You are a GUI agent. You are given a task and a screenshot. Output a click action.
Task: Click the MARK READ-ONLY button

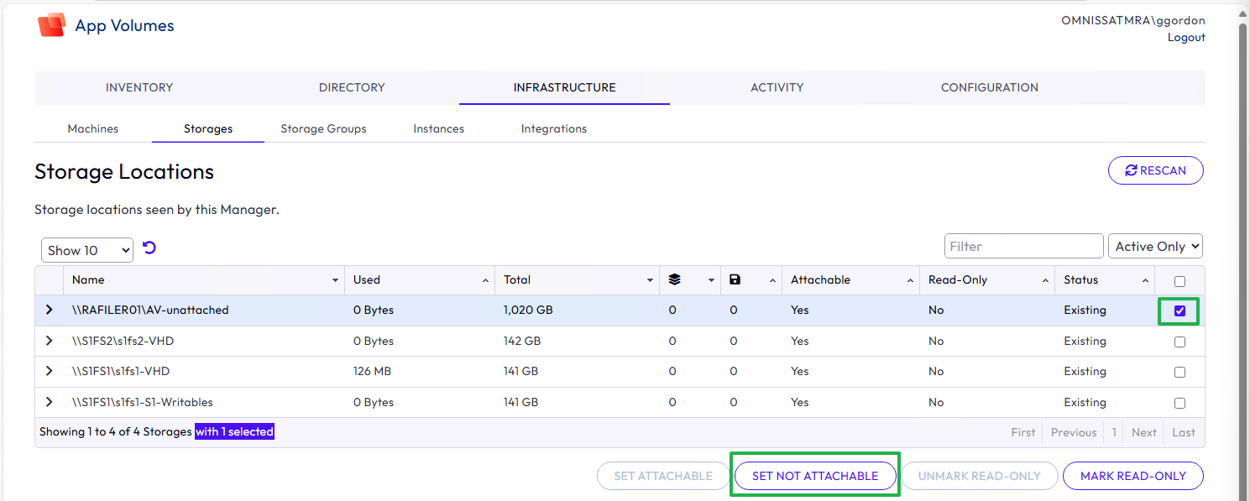point(1133,476)
